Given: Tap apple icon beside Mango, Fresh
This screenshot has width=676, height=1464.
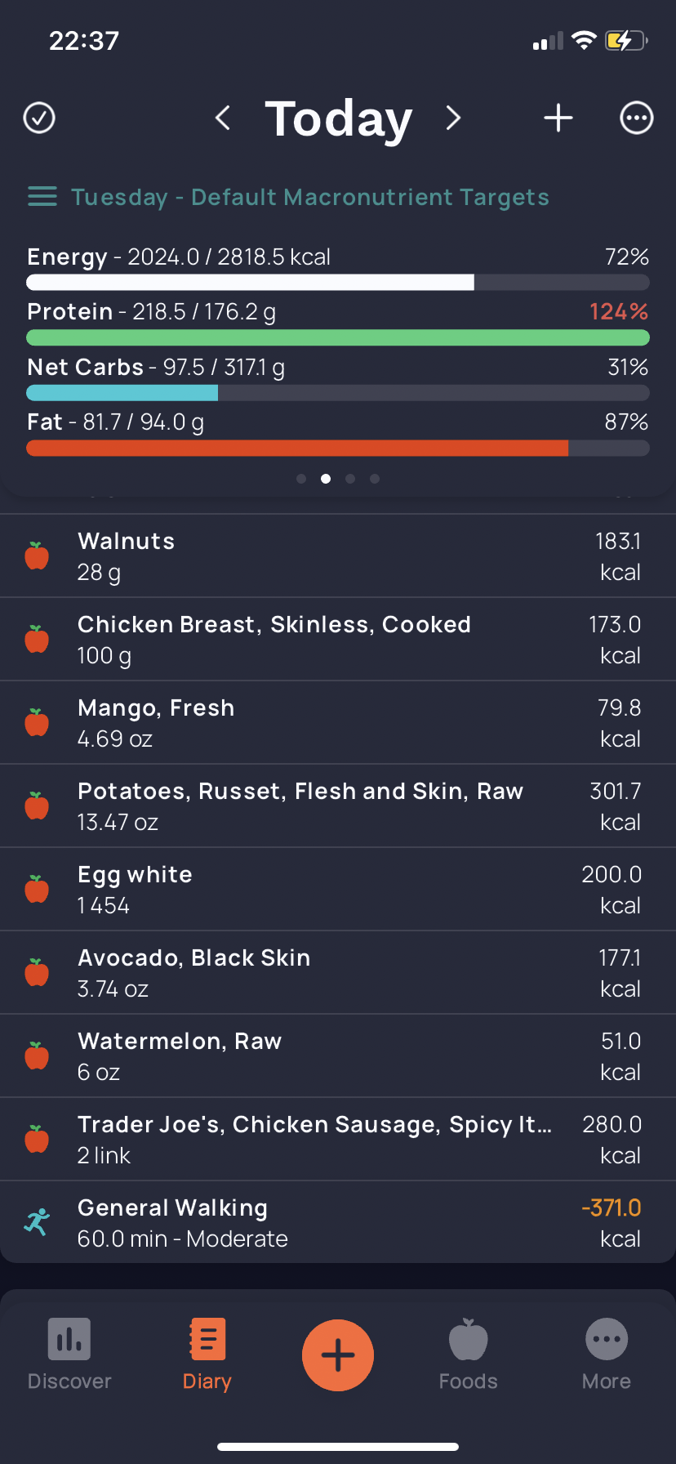Looking at the screenshot, I should pyautogui.click(x=37, y=723).
